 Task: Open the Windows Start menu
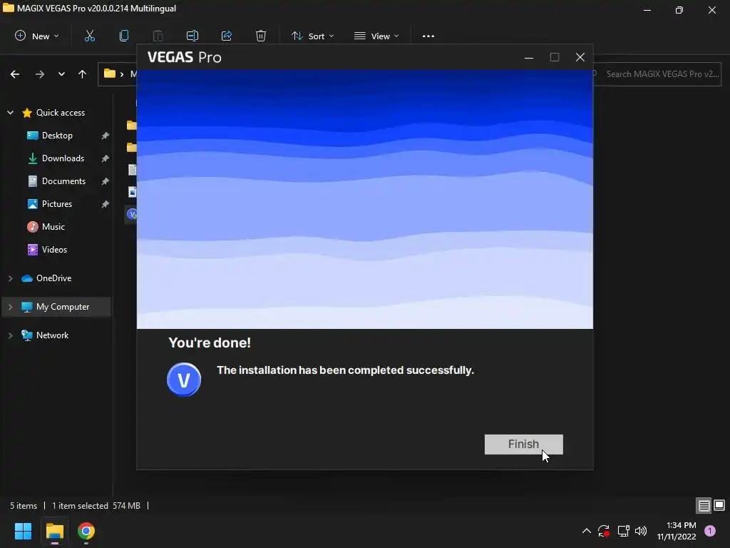click(23, 531)
